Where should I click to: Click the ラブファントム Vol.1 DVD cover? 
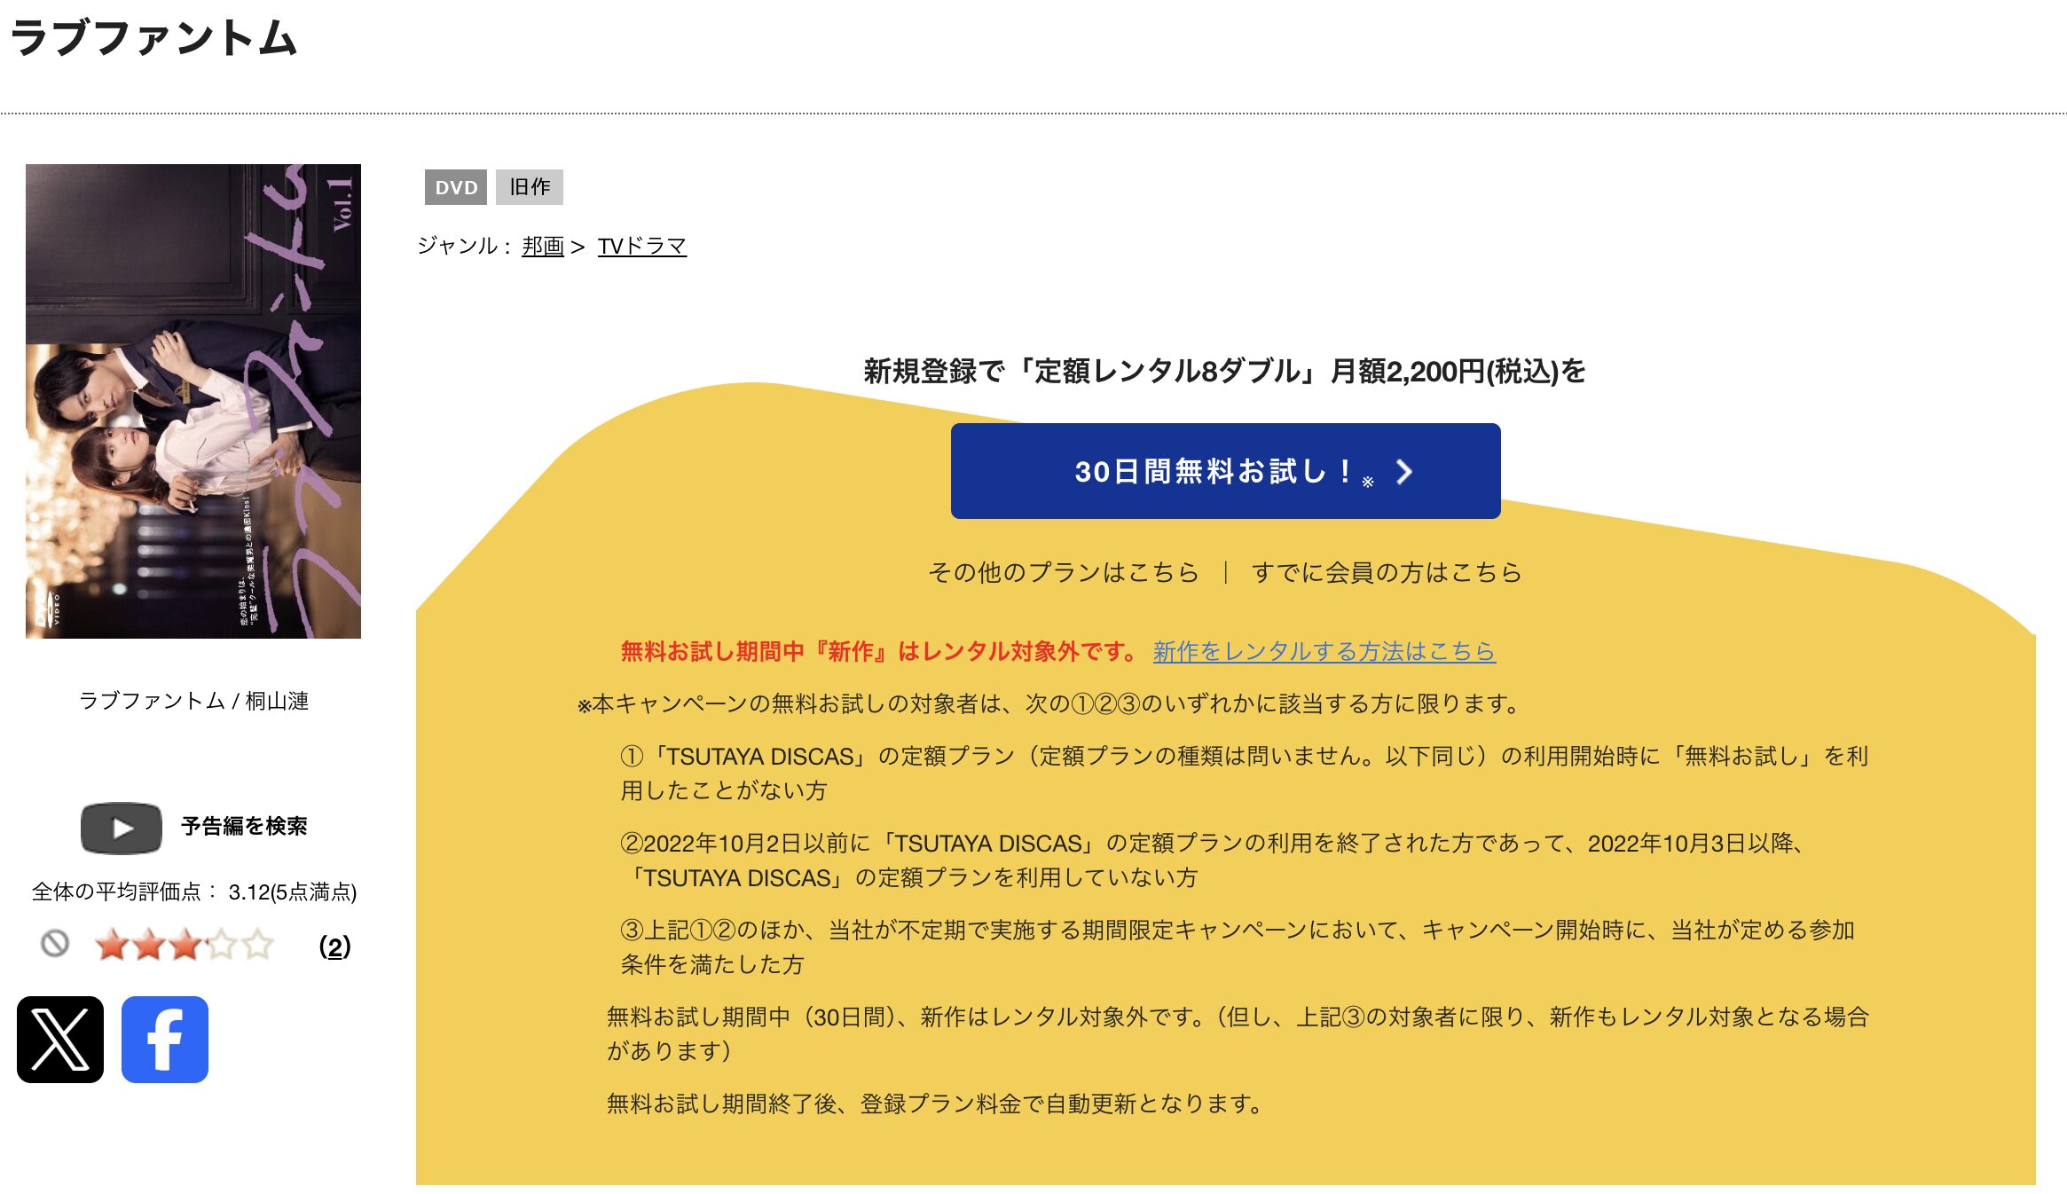tap(193, 401)
